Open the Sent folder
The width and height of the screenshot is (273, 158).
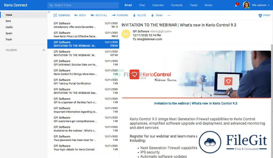24,21
